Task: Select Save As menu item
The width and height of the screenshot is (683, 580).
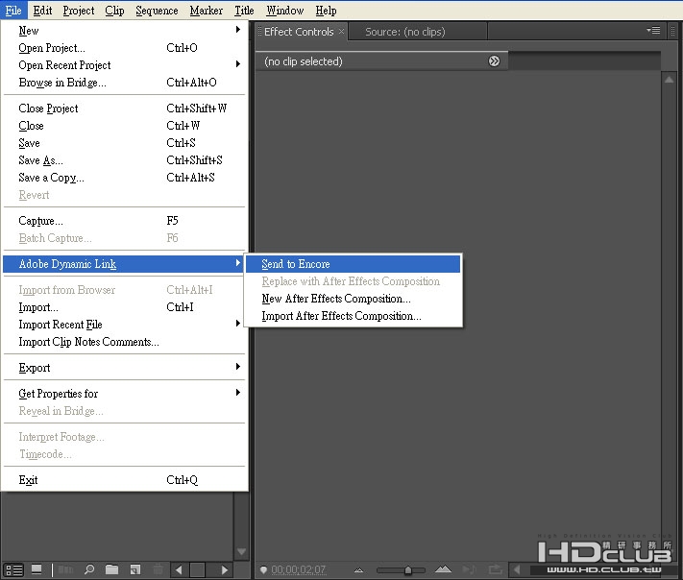Action: pyautogui.click(x=124, y=160)
